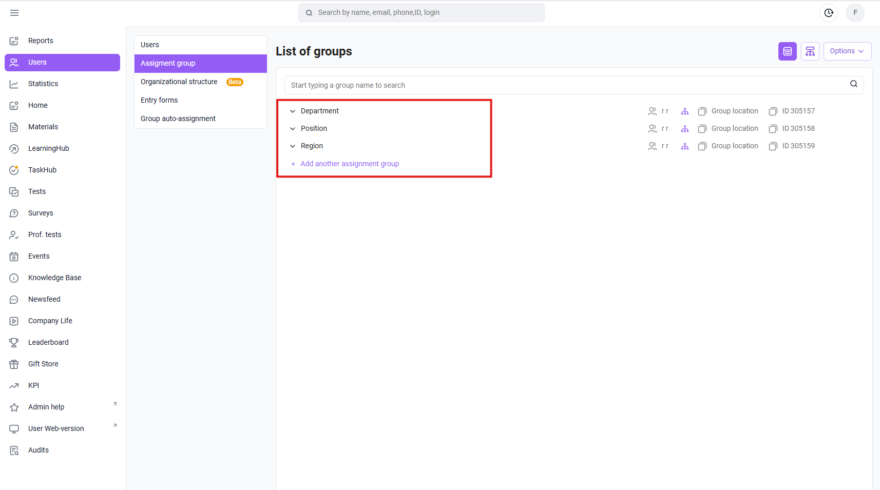This screenshot has height=490, width=880.
Task: Open the hamburger menu icon
Action: click(x=14, y=13)
